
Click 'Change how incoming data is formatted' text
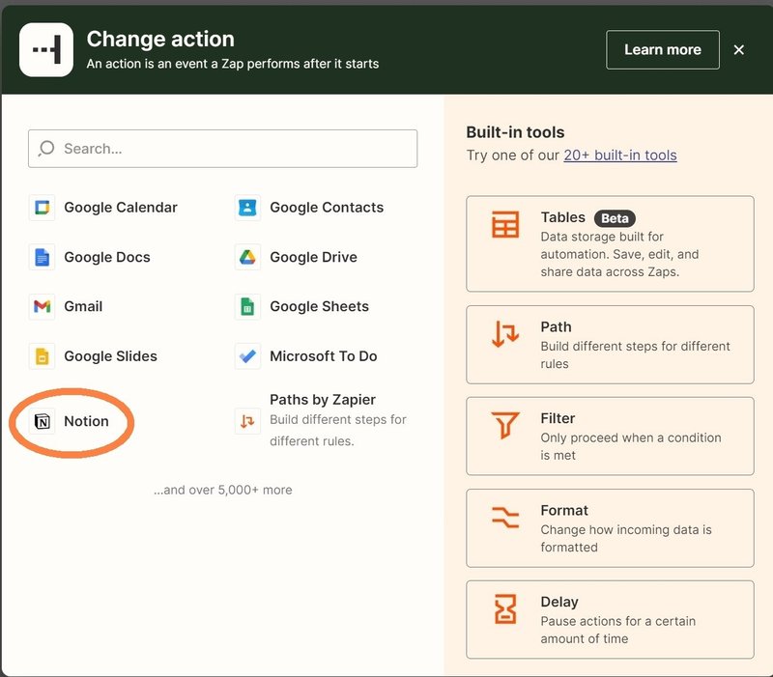(x=626, y=539)
